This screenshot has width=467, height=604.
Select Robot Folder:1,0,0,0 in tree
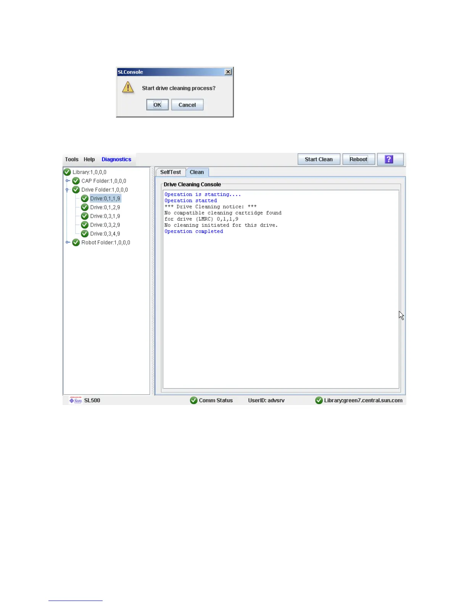coord(106,243)
